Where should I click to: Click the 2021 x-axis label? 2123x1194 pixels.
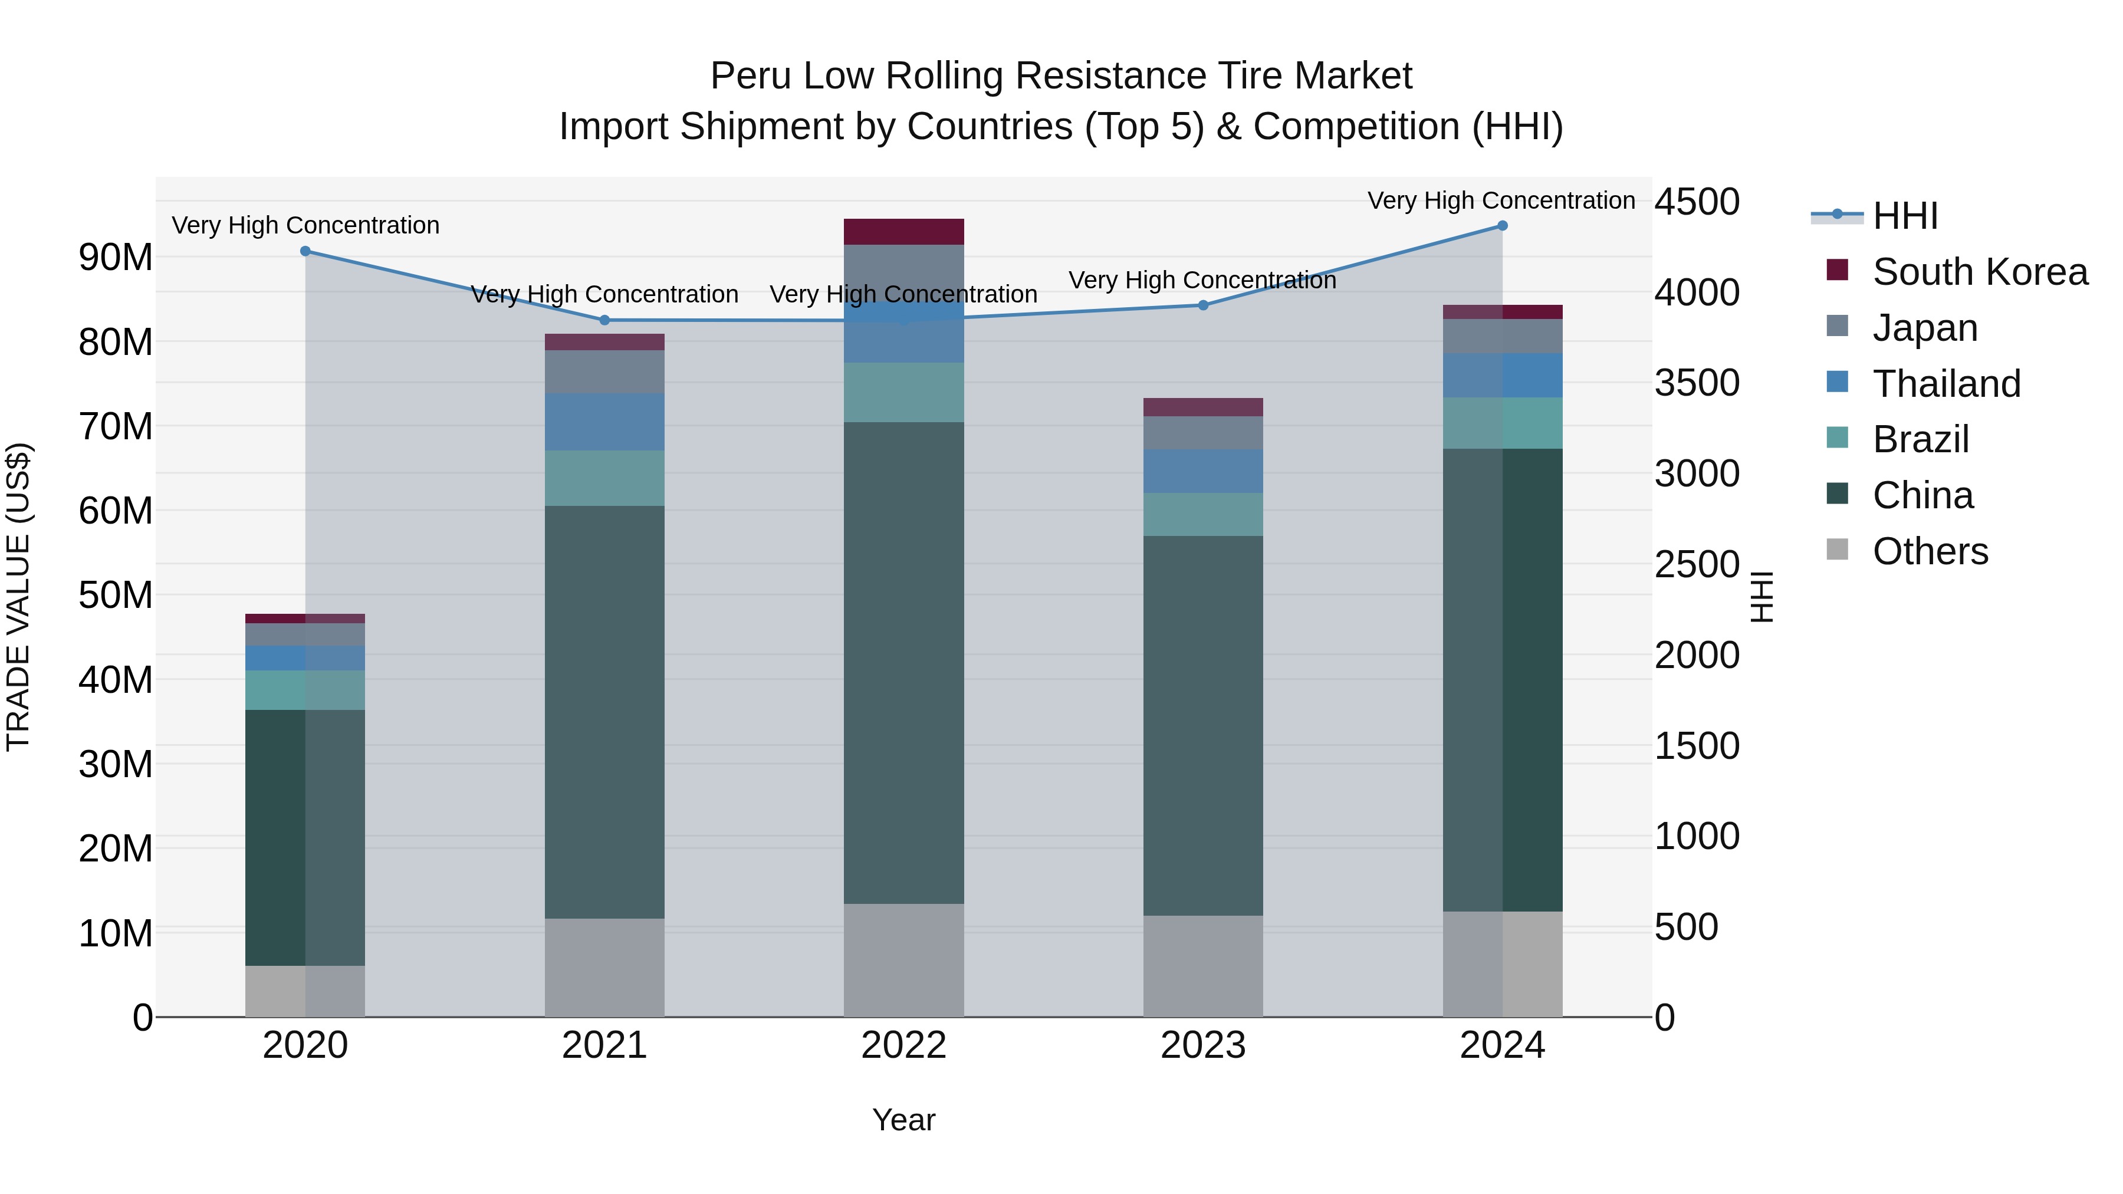point(604,1045)
